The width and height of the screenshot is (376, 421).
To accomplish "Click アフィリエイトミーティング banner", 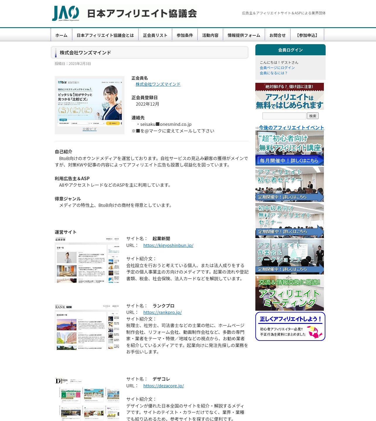I will pyautogui.click(x=290, y=293).
